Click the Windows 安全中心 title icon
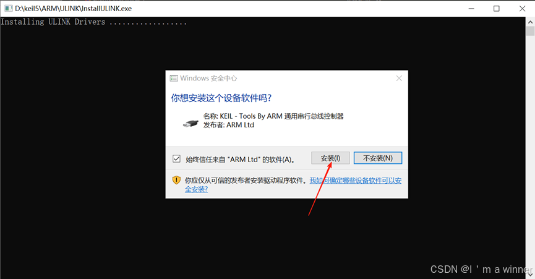 pos(174,79)
